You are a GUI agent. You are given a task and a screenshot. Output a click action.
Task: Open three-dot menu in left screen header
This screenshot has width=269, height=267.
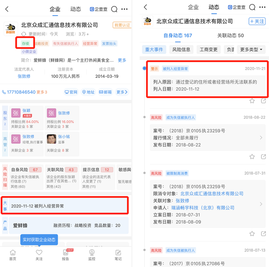tap(124, 9)
